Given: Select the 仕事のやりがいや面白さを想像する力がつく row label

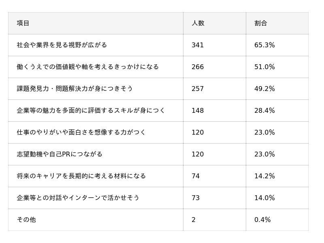Looking at the screenshot, I should coord(81,132).
